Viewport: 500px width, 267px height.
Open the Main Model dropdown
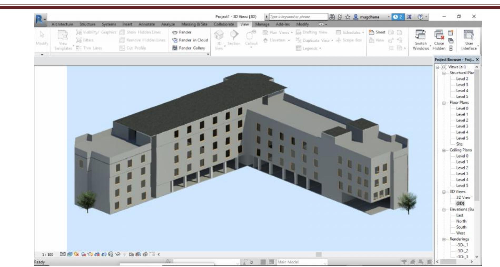(x=301, y=262)
